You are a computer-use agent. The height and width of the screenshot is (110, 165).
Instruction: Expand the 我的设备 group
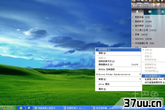pyautogui.click(x=141, y=17)
